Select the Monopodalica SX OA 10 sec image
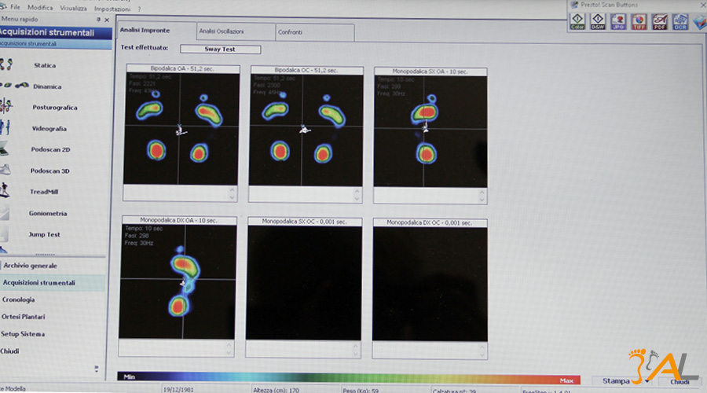 [430, 131]
